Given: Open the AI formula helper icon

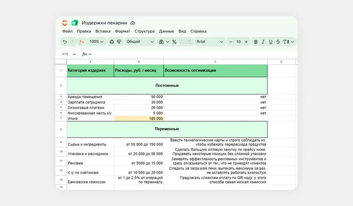Looking at the screenshot, I should pos(82,41).
